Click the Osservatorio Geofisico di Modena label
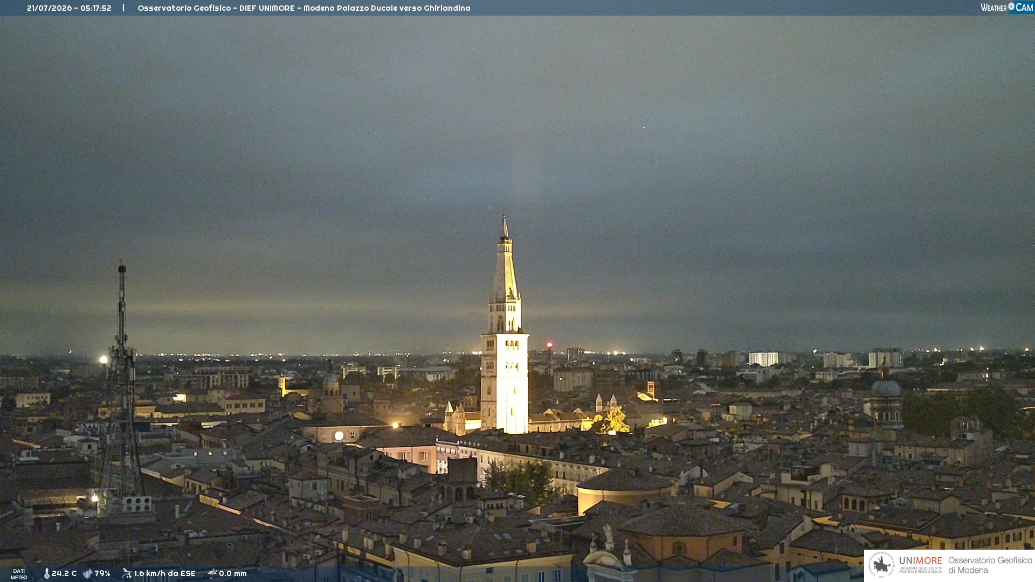The height and width of the screenshot is (582, 1035). 990,565
